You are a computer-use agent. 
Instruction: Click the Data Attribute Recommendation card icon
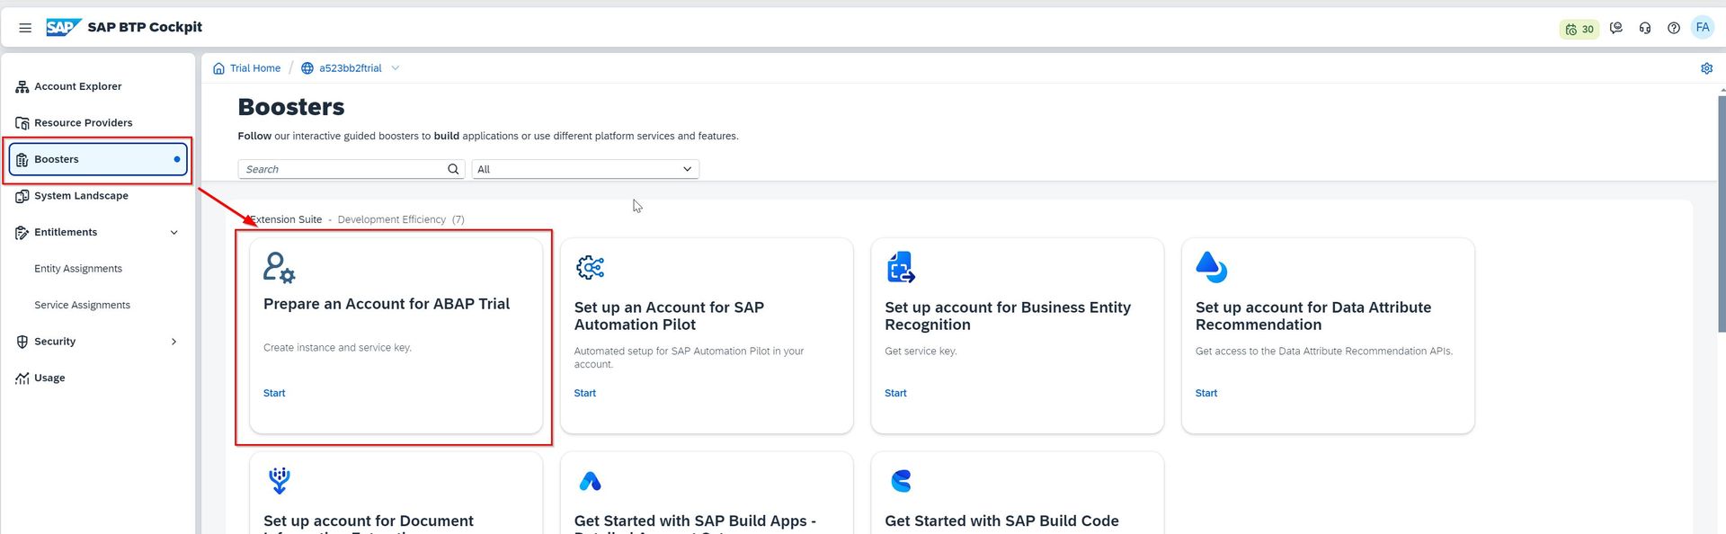tap(1211, 267)
